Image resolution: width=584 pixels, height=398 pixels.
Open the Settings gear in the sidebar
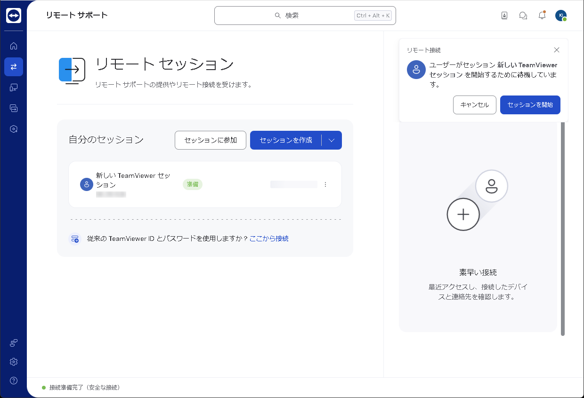14,362
